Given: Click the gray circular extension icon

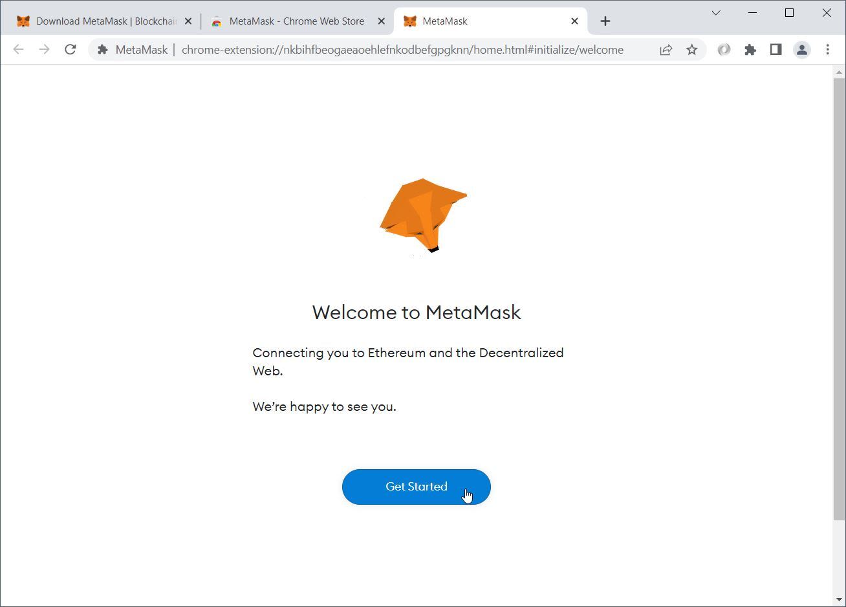Looking at the screenshot, I should pyautogui.click(x=724, y=50).
